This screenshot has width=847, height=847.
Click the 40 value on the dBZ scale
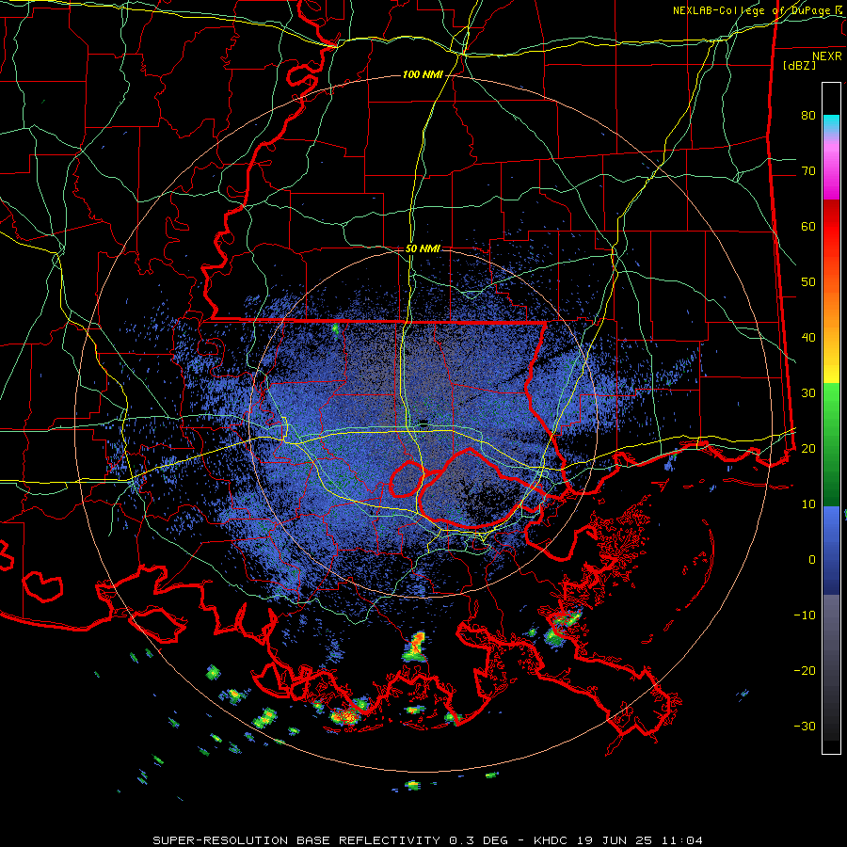[x=808, y=337]
